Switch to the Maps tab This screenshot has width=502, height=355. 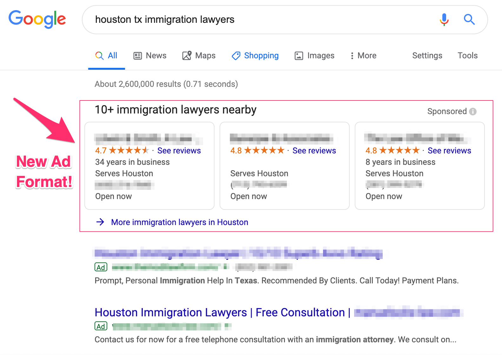(199, 56)
